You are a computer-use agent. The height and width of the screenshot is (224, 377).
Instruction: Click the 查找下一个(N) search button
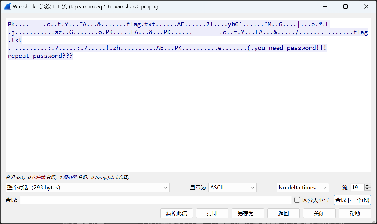[353, 200]
